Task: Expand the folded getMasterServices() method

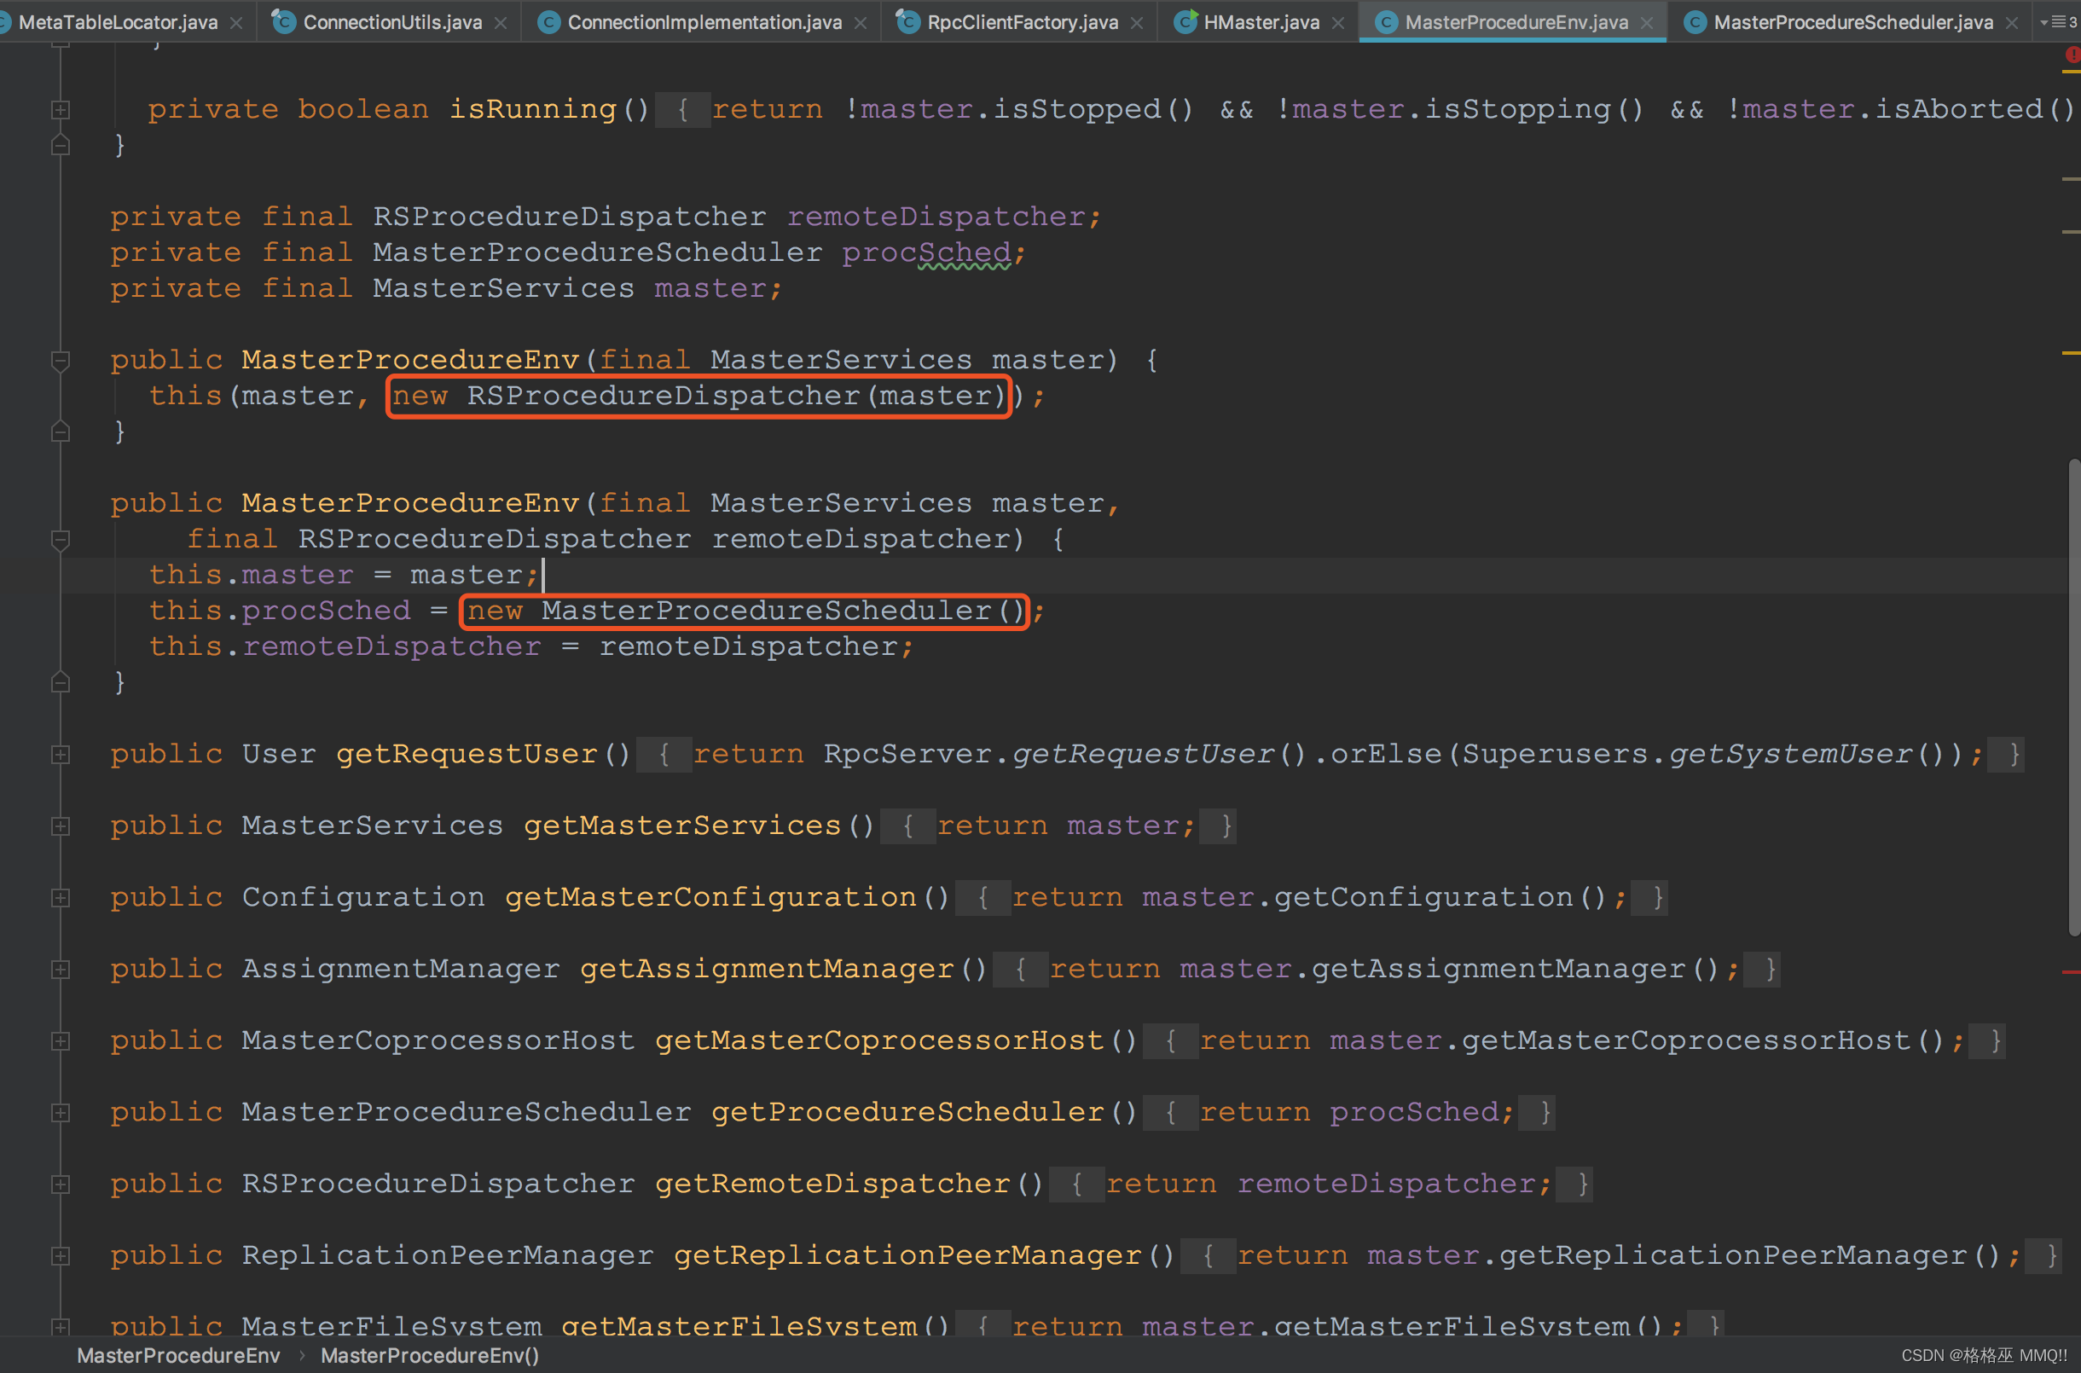Action: [x=61, y=826]
